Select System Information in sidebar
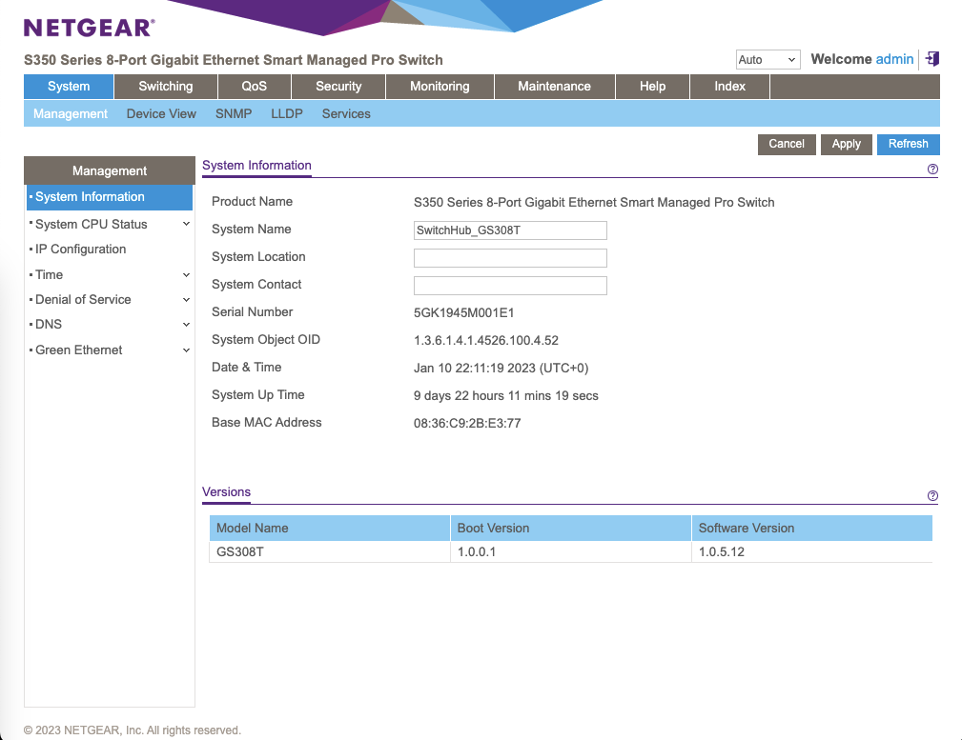Screen dimensions: 962x740 (x=110, y=197)
